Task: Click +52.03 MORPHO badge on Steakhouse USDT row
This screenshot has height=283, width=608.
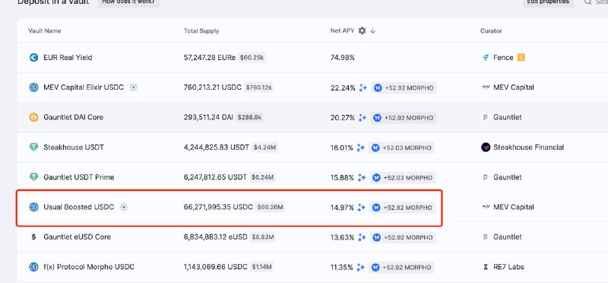Action: click(x=402, y=148)
